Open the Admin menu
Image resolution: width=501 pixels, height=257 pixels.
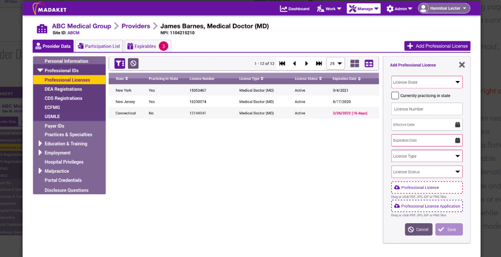(x=399, y=9)
